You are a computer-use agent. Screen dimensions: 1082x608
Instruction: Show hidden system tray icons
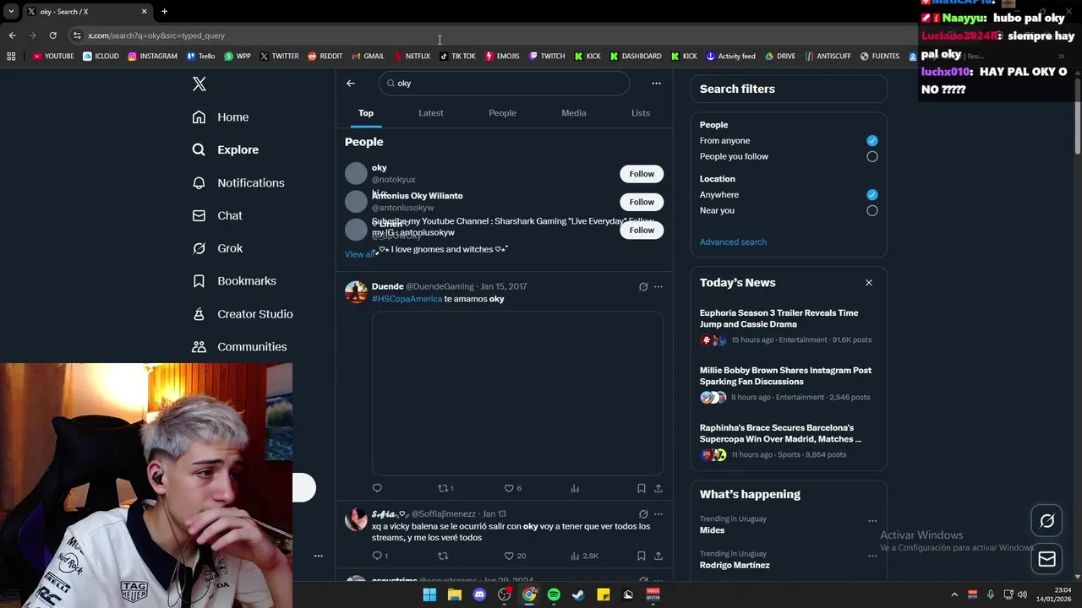click(x=954, y=594)
